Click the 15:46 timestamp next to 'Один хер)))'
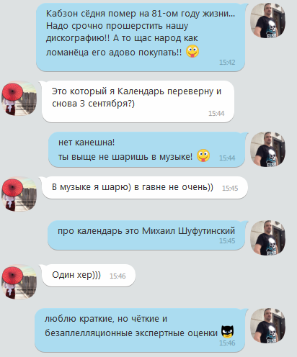This screenshot has width=297, height=357. [118, 276]
